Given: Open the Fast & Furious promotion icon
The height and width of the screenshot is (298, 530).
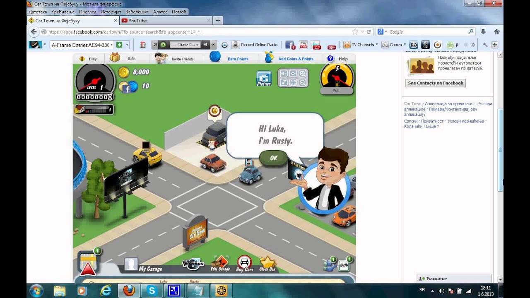Looking at the screenshot, I should (x=193, y=264).
